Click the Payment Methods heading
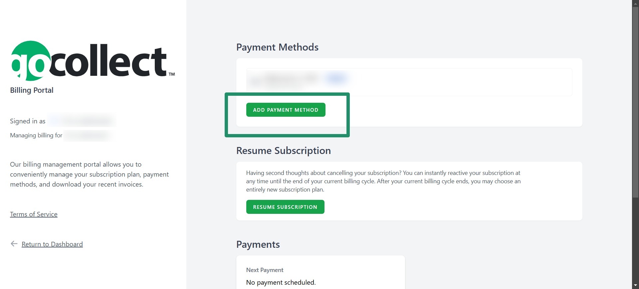The height and width of the screenshot is (289, 639). point(277,47)
